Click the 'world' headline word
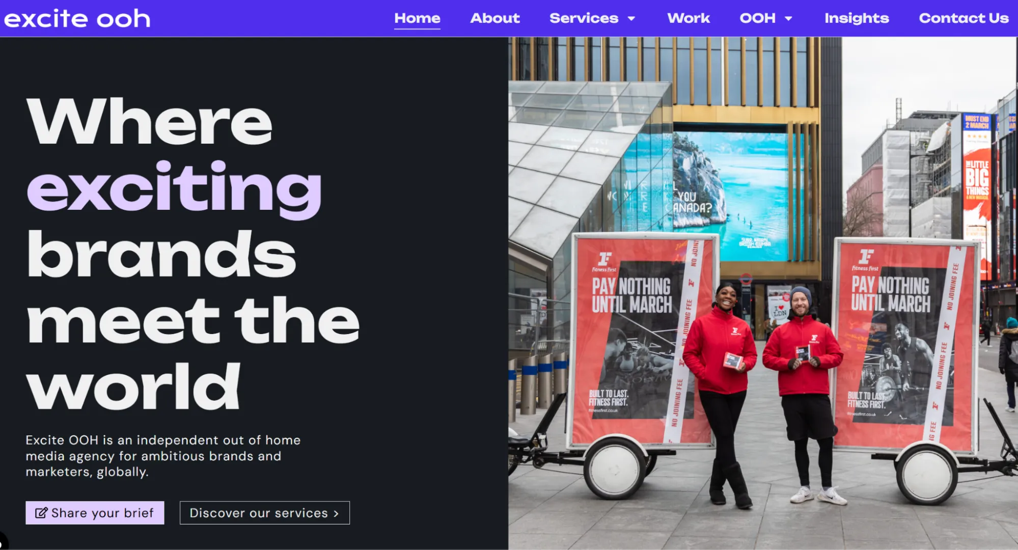Viewport: 1018px width, 550px height. (x=133, y=386)
